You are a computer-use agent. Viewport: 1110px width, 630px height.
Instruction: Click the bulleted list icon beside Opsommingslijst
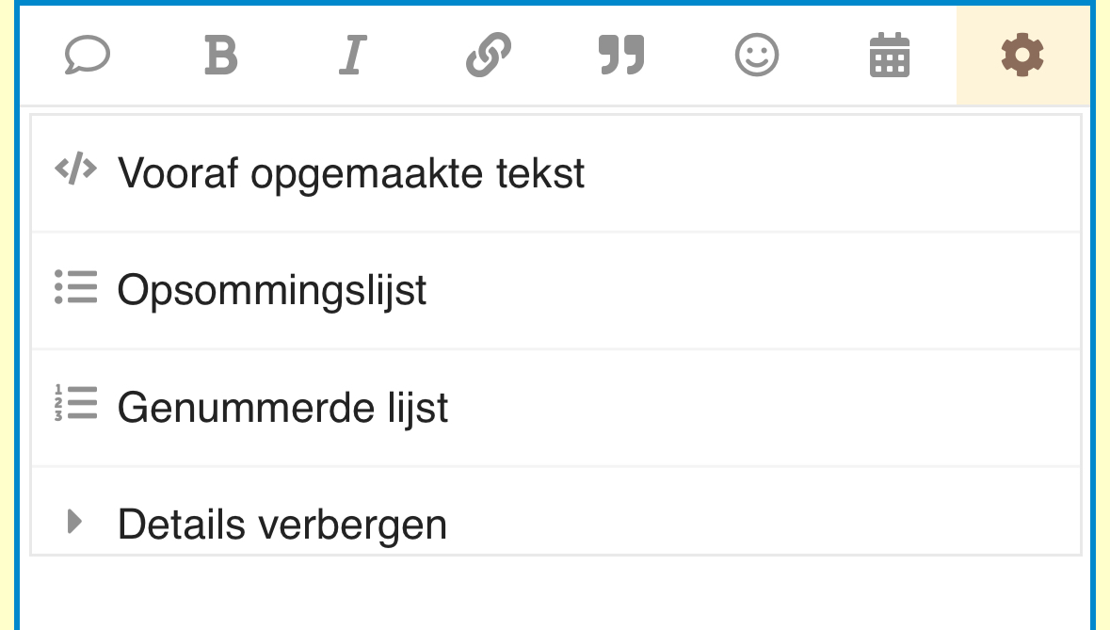75,286
